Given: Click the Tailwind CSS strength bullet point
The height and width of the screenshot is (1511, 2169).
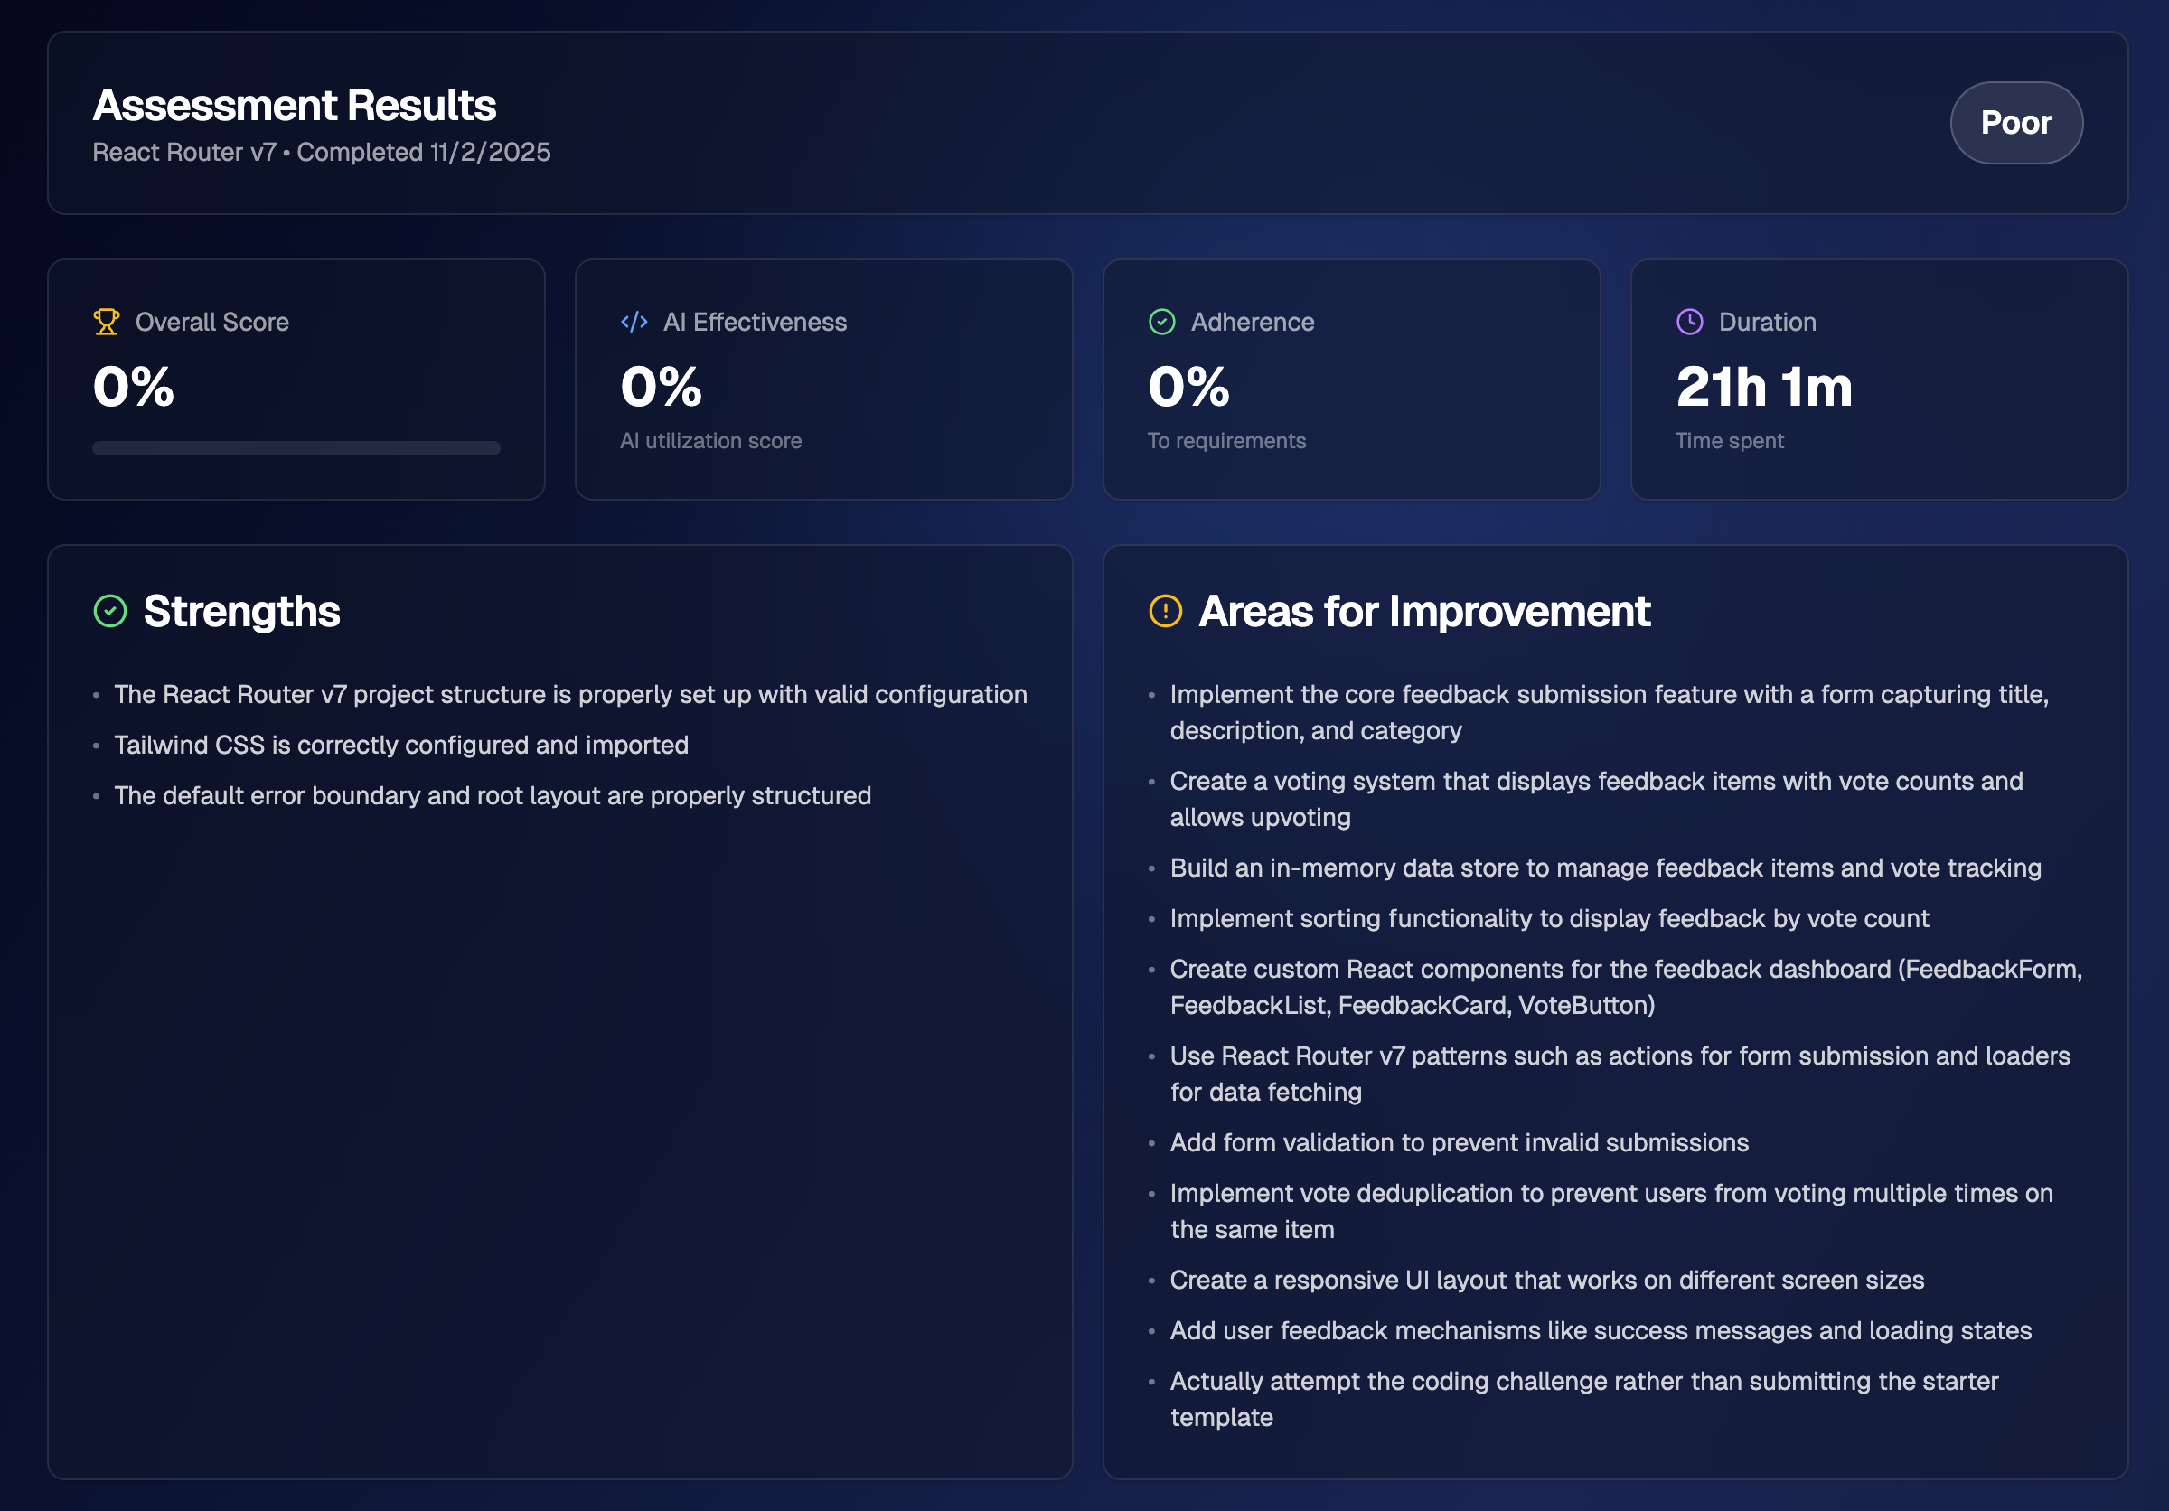Looking at the screenshot, I should 400,746.
